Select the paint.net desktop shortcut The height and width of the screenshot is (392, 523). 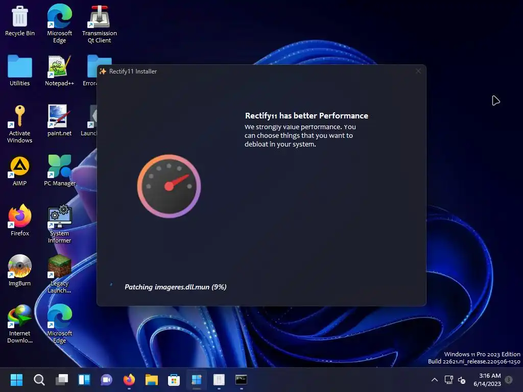(x=59, y=120)
